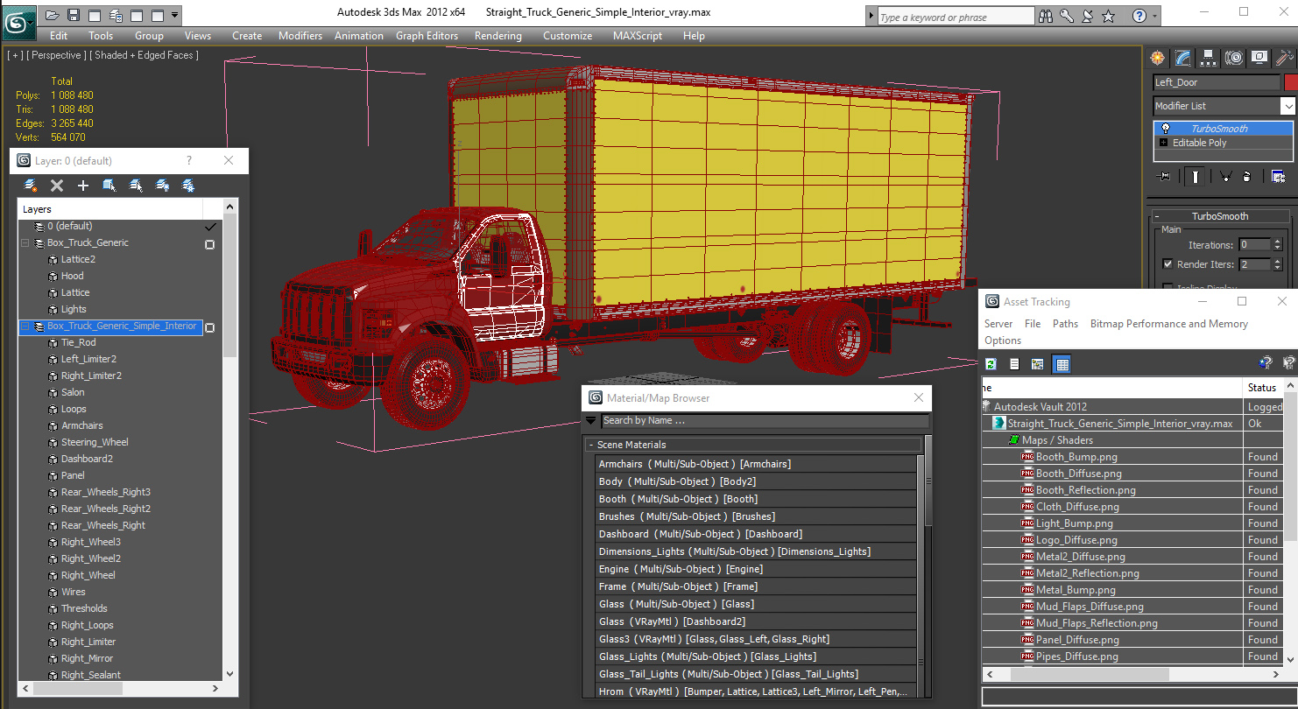Screen dimensions: 1298x709
Task: Open the Display command panel tab
Action: 1259,58
